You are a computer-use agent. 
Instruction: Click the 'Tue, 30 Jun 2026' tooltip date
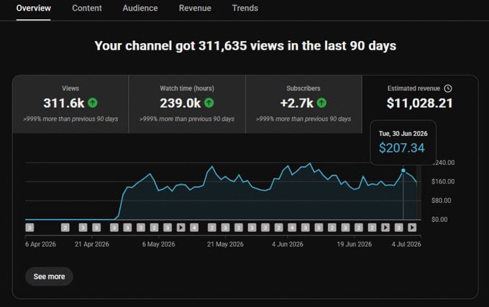pyautogui.click(x=403, y=134)
